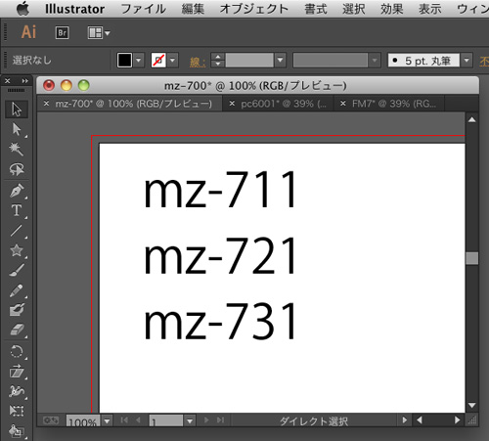489x441 pixels.
Task: Click the 線 stroke panel link
Action: click(198, 61)
